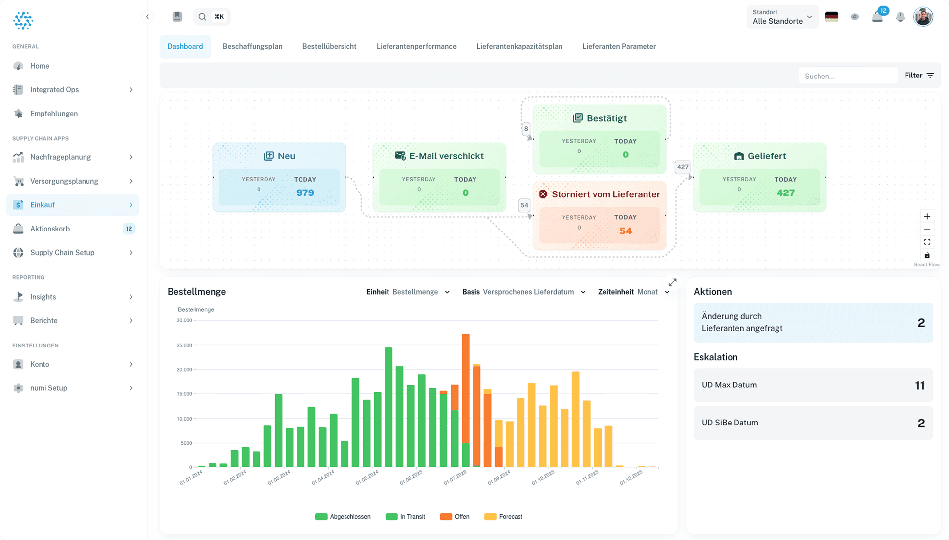Hide the Forecast series via its legend swatch

tap(490, 516)
